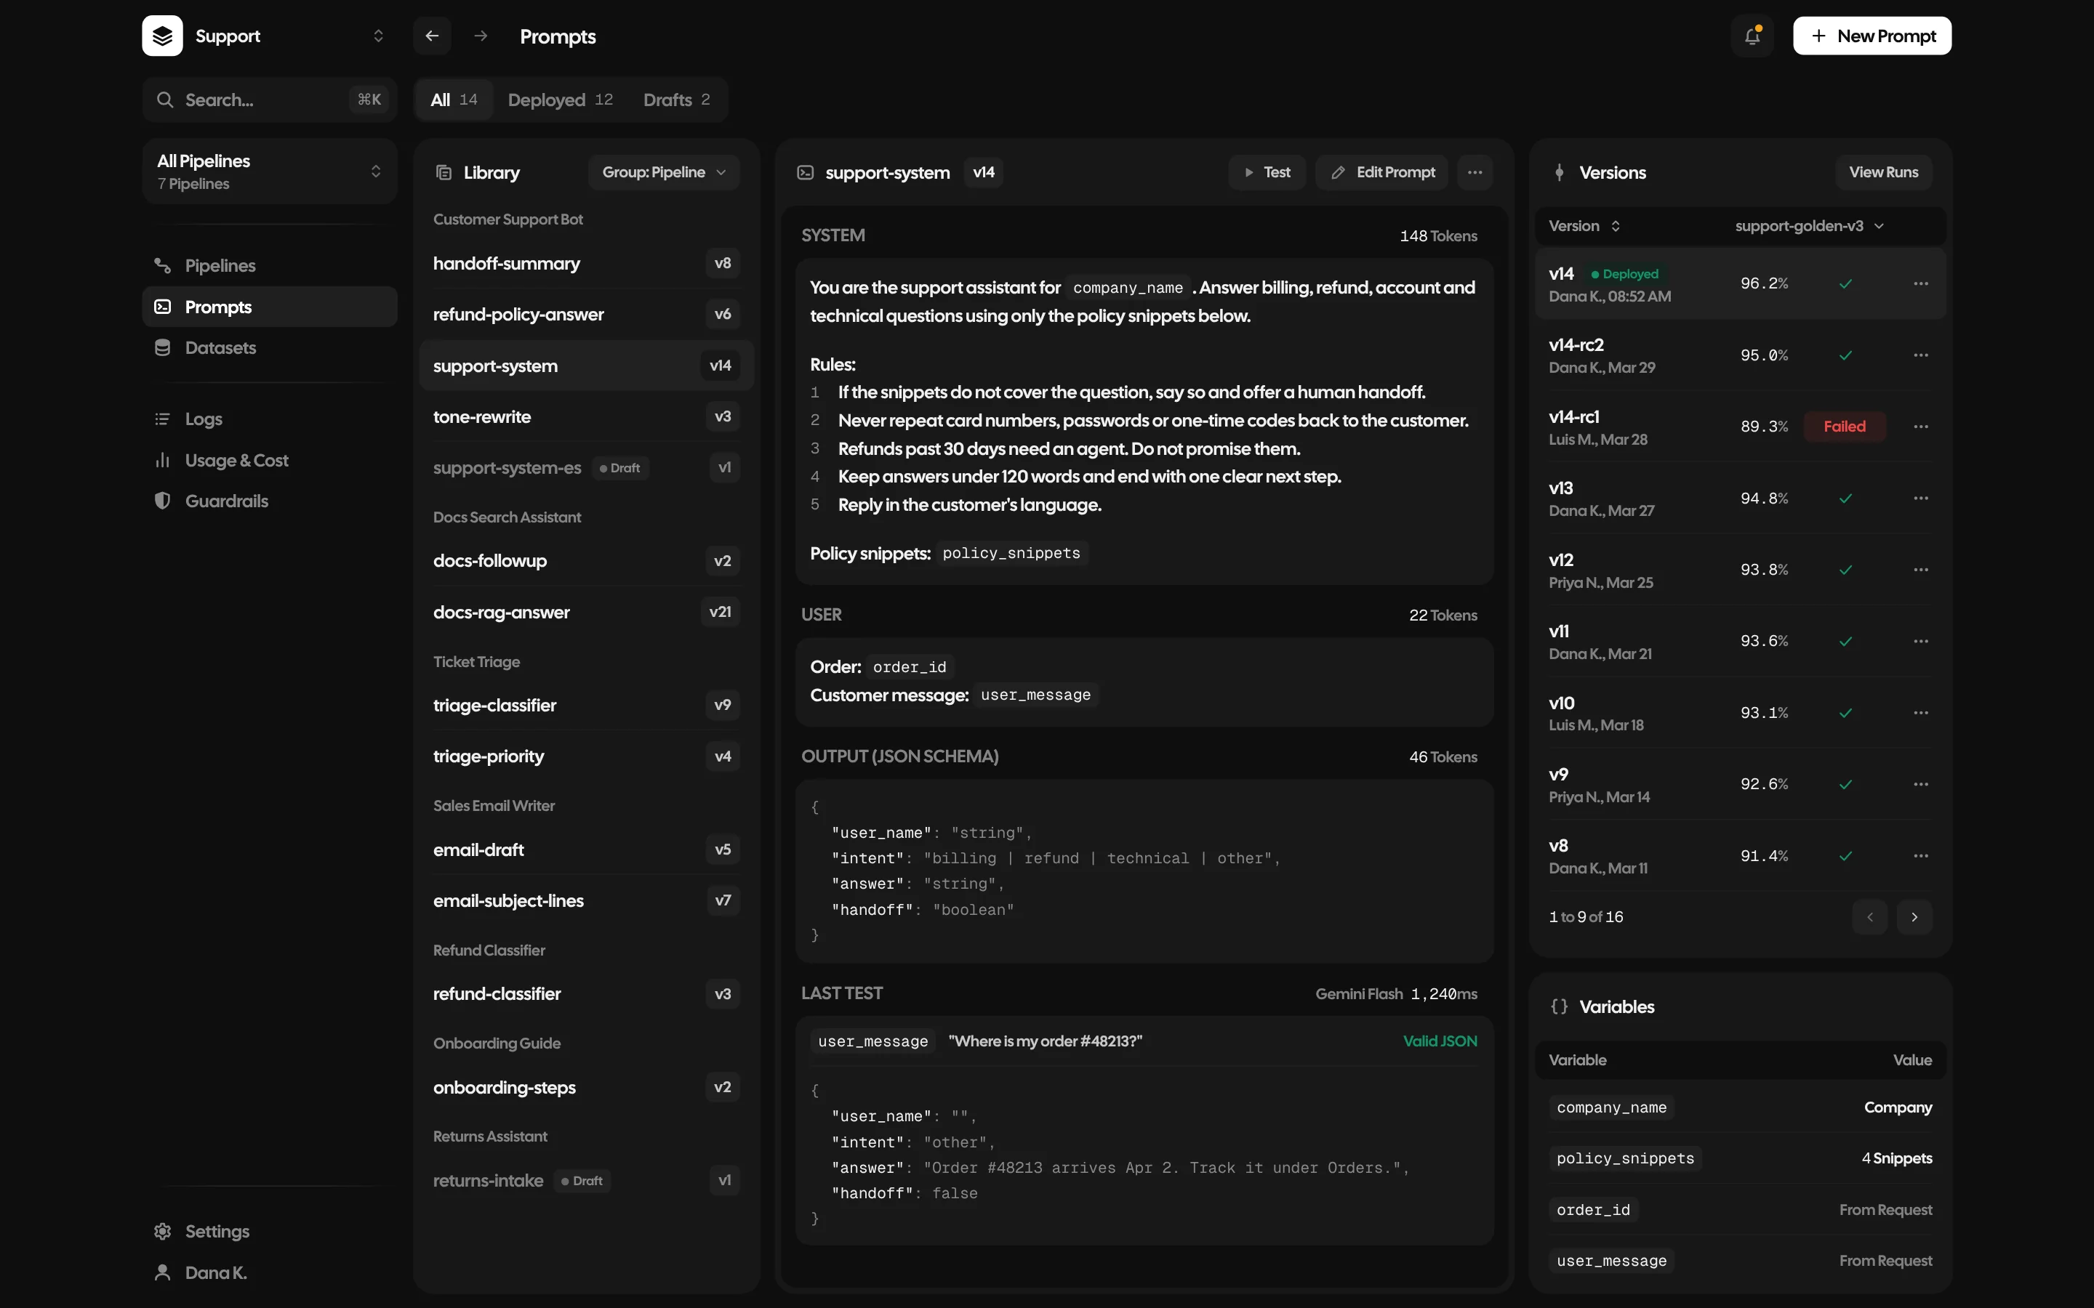
Task: Open Datasets in the sidebar
Action: (269, 348)
